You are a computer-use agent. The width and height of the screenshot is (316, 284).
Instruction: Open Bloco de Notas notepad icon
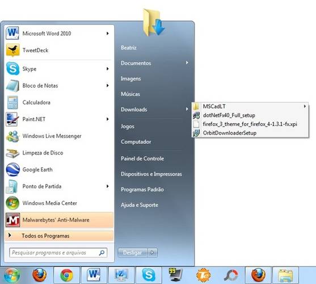[12, 86]
